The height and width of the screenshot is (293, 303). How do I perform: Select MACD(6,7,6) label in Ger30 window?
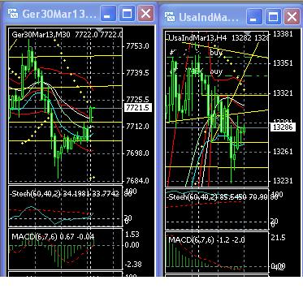click(x=34, y=236)
